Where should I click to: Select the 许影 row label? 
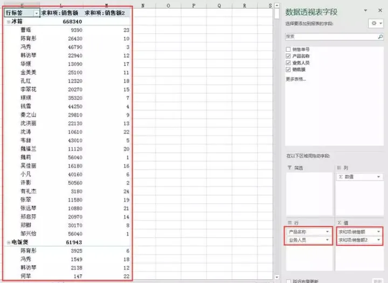coord(26,183)
